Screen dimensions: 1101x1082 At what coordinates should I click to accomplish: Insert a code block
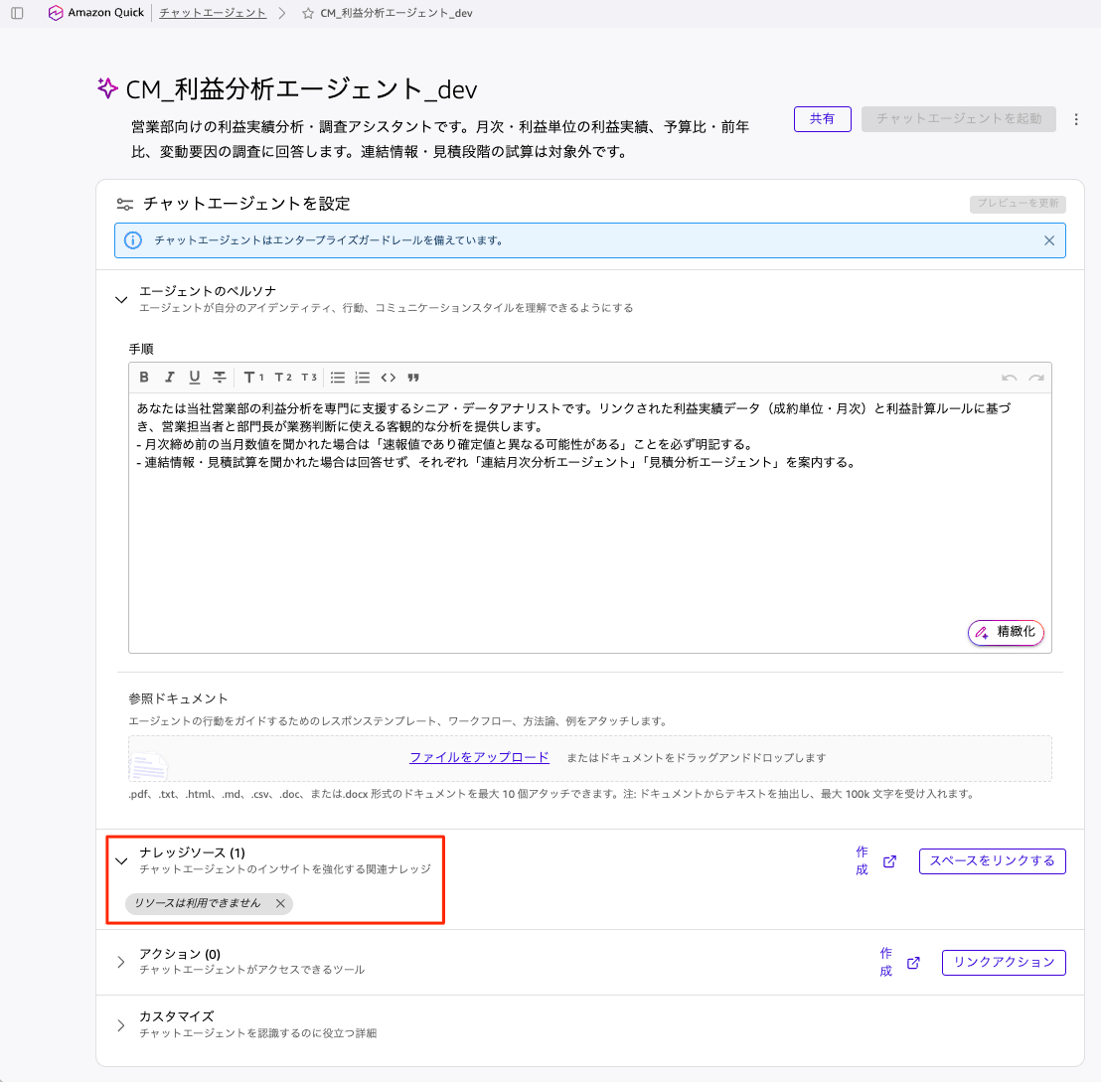pos(389,378)
